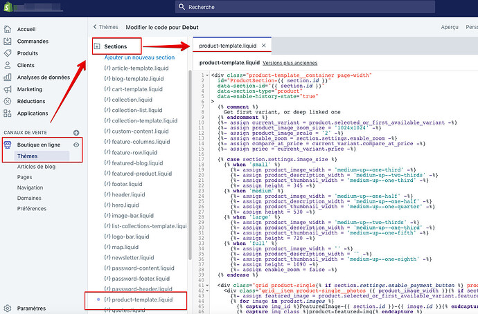The width and height of the screenshot is (478, 314).
Task: Open Versions plus anciennes link
Action: pos(290,63)
